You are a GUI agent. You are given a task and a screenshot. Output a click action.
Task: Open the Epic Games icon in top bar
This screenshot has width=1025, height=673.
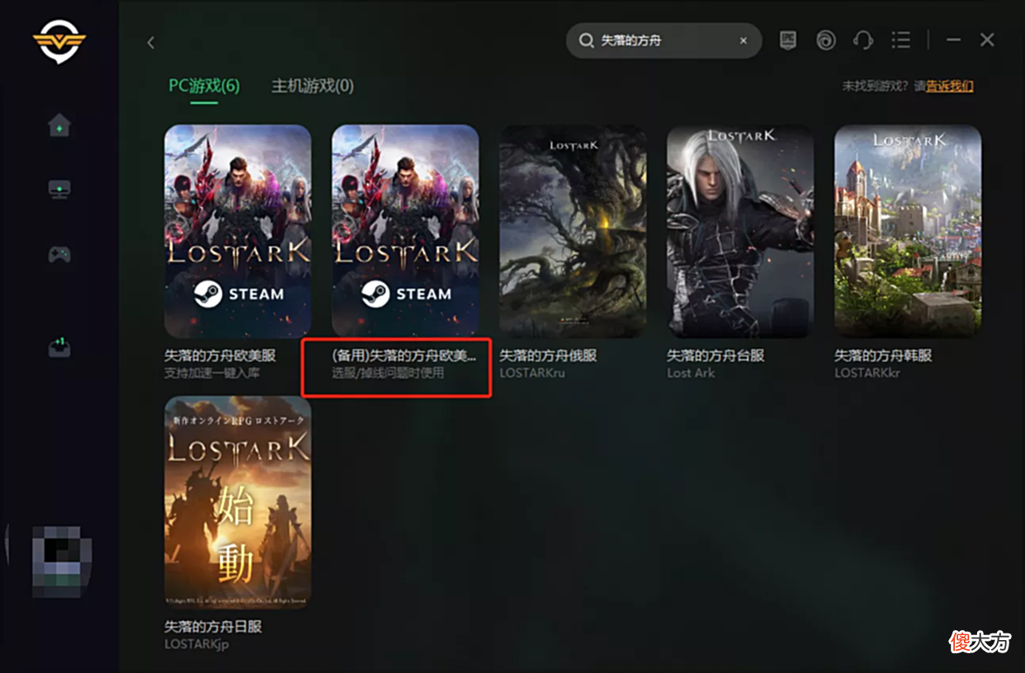(788, 40)
